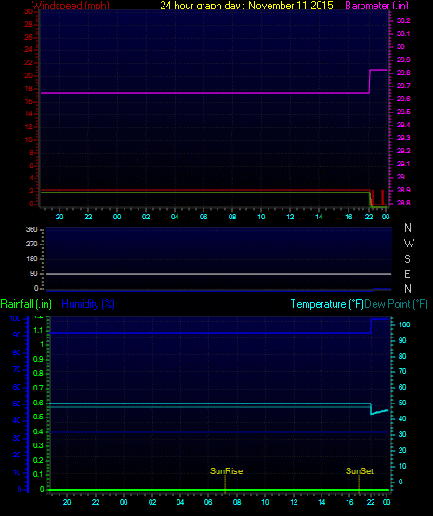The width and height of the screenshot is (433, 516).
Task: Click the 29.8 barometer scale value
Action: click(403, 73)
